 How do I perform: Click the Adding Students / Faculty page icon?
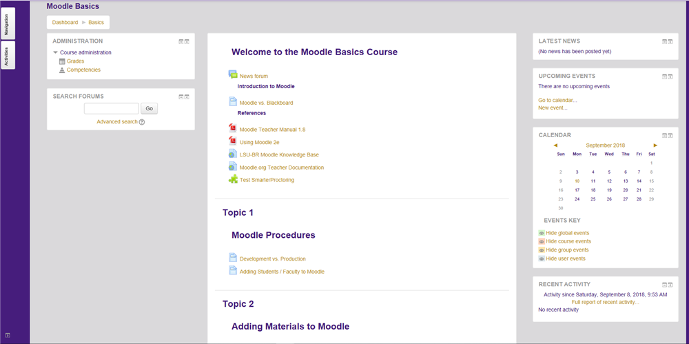tap(233, 270)
